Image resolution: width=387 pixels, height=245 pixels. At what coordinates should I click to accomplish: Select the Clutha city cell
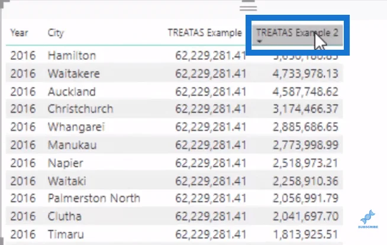click(64, 217)
